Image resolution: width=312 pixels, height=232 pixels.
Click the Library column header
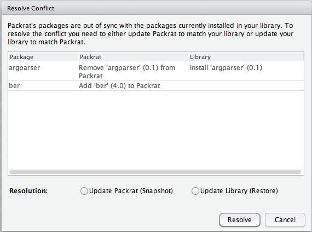click(x=246, y=57)
